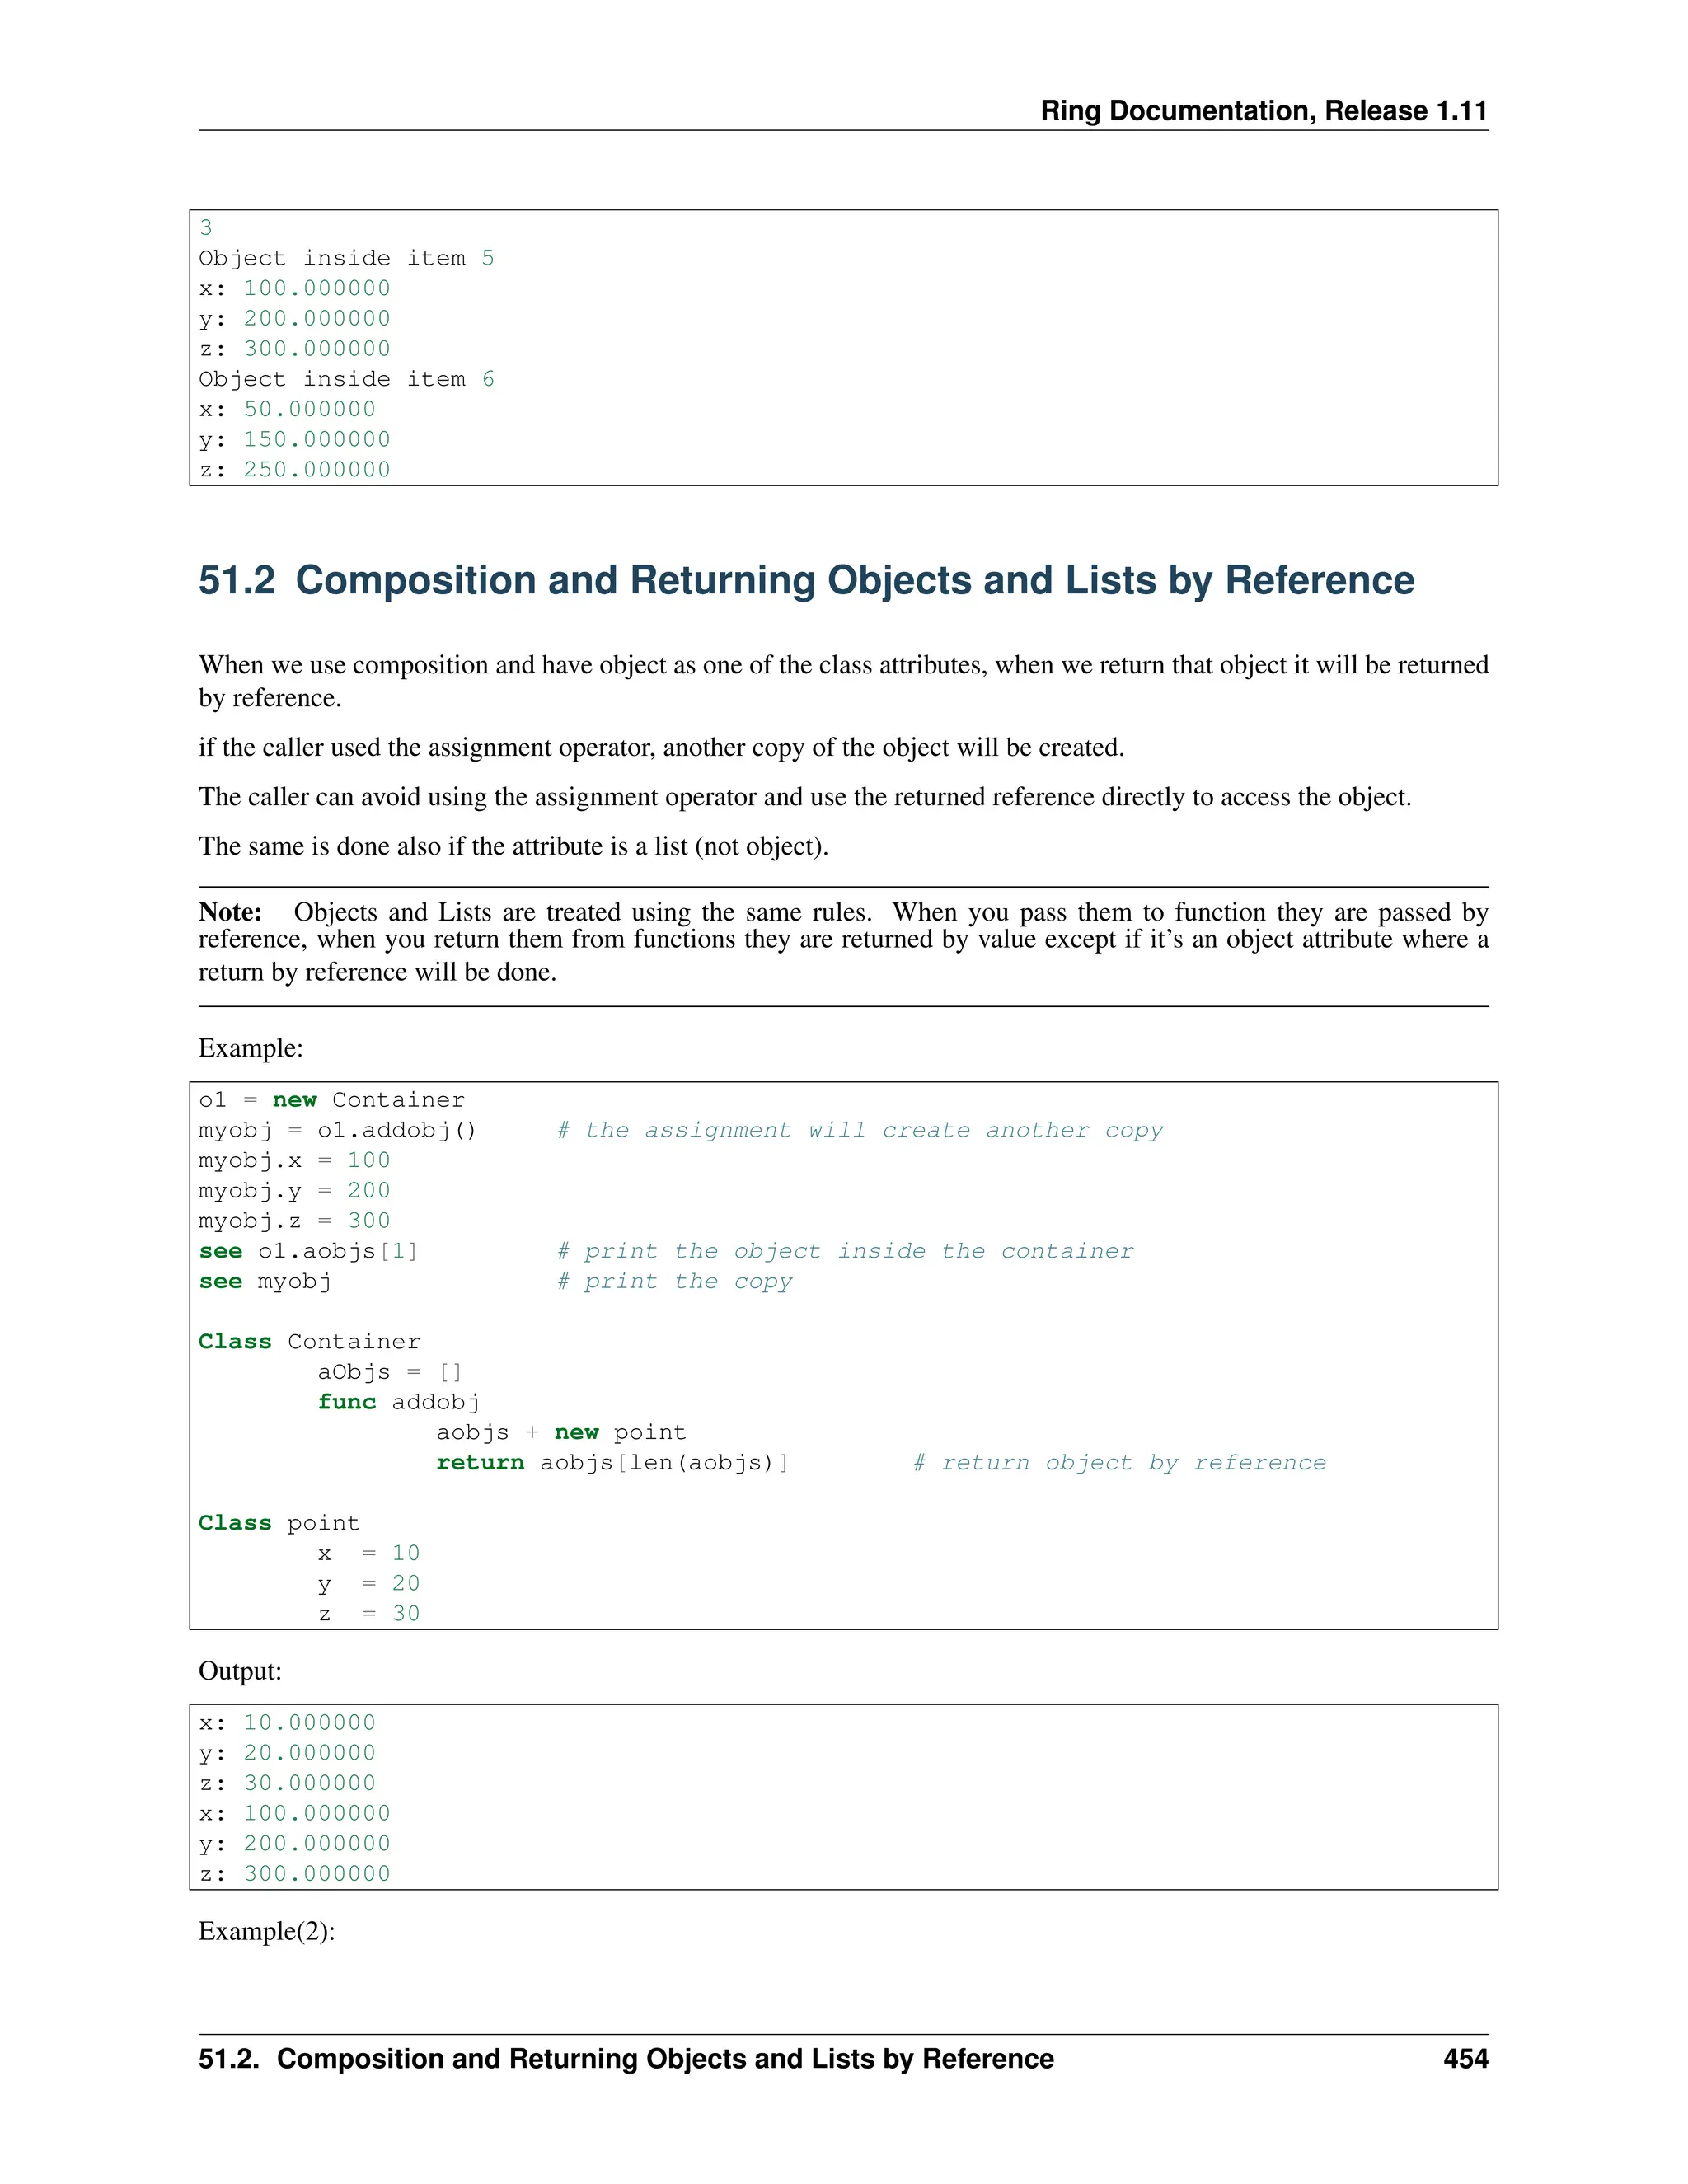The height and width of the screenshot is (2184, 1688).
Task: Click the 'x: 10.000000' output line
Action: click(287, 1723)
